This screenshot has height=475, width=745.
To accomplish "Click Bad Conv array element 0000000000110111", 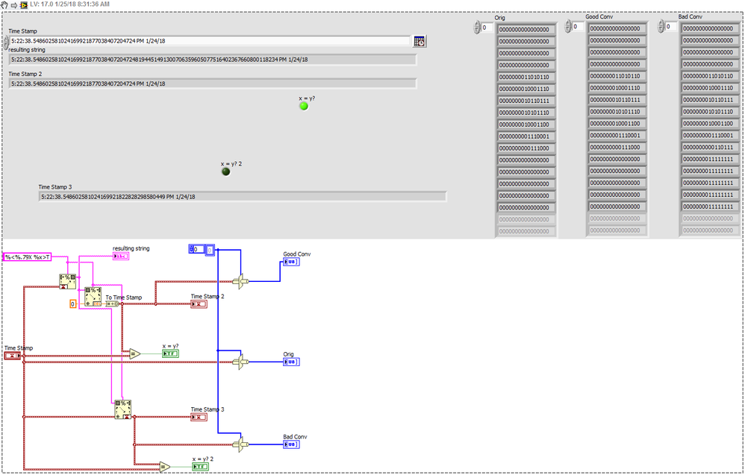I will point(709,147).
